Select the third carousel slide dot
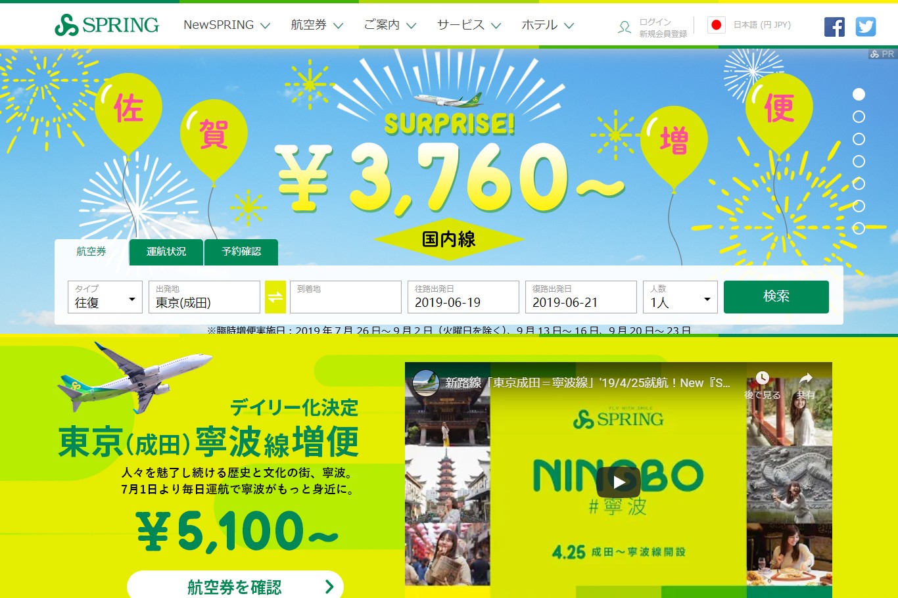The height and width of the screenshot is (598, 898). tap(859, 139)
